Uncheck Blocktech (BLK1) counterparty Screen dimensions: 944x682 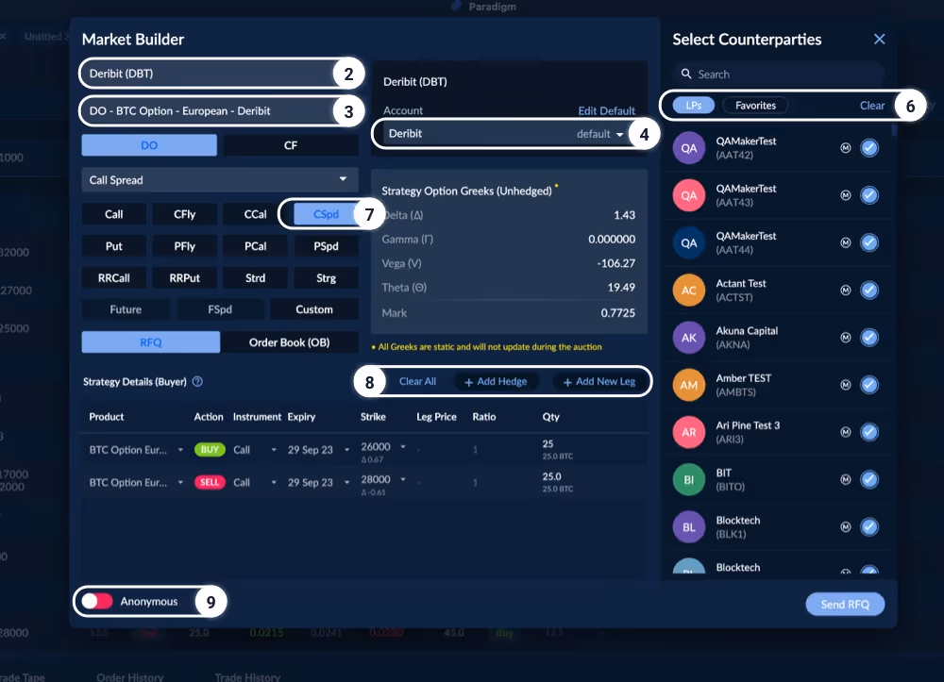coord(869,527)
